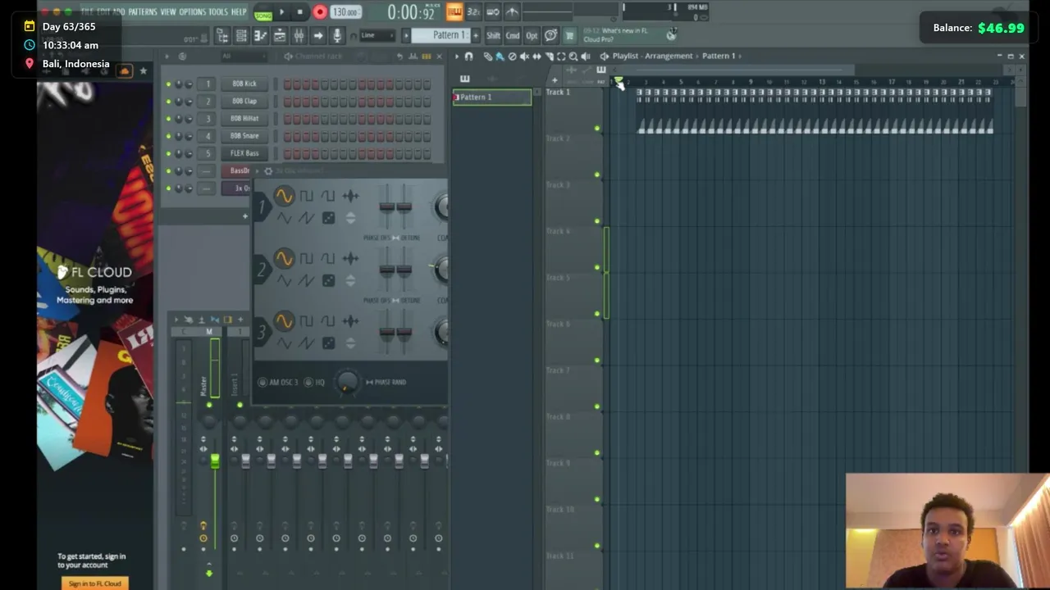Image resolution: width=1050 pixels, height=590 pixels.
Task: Open the playlist options arrow menu
Action: pyautogui.click(x=457, y=57)
